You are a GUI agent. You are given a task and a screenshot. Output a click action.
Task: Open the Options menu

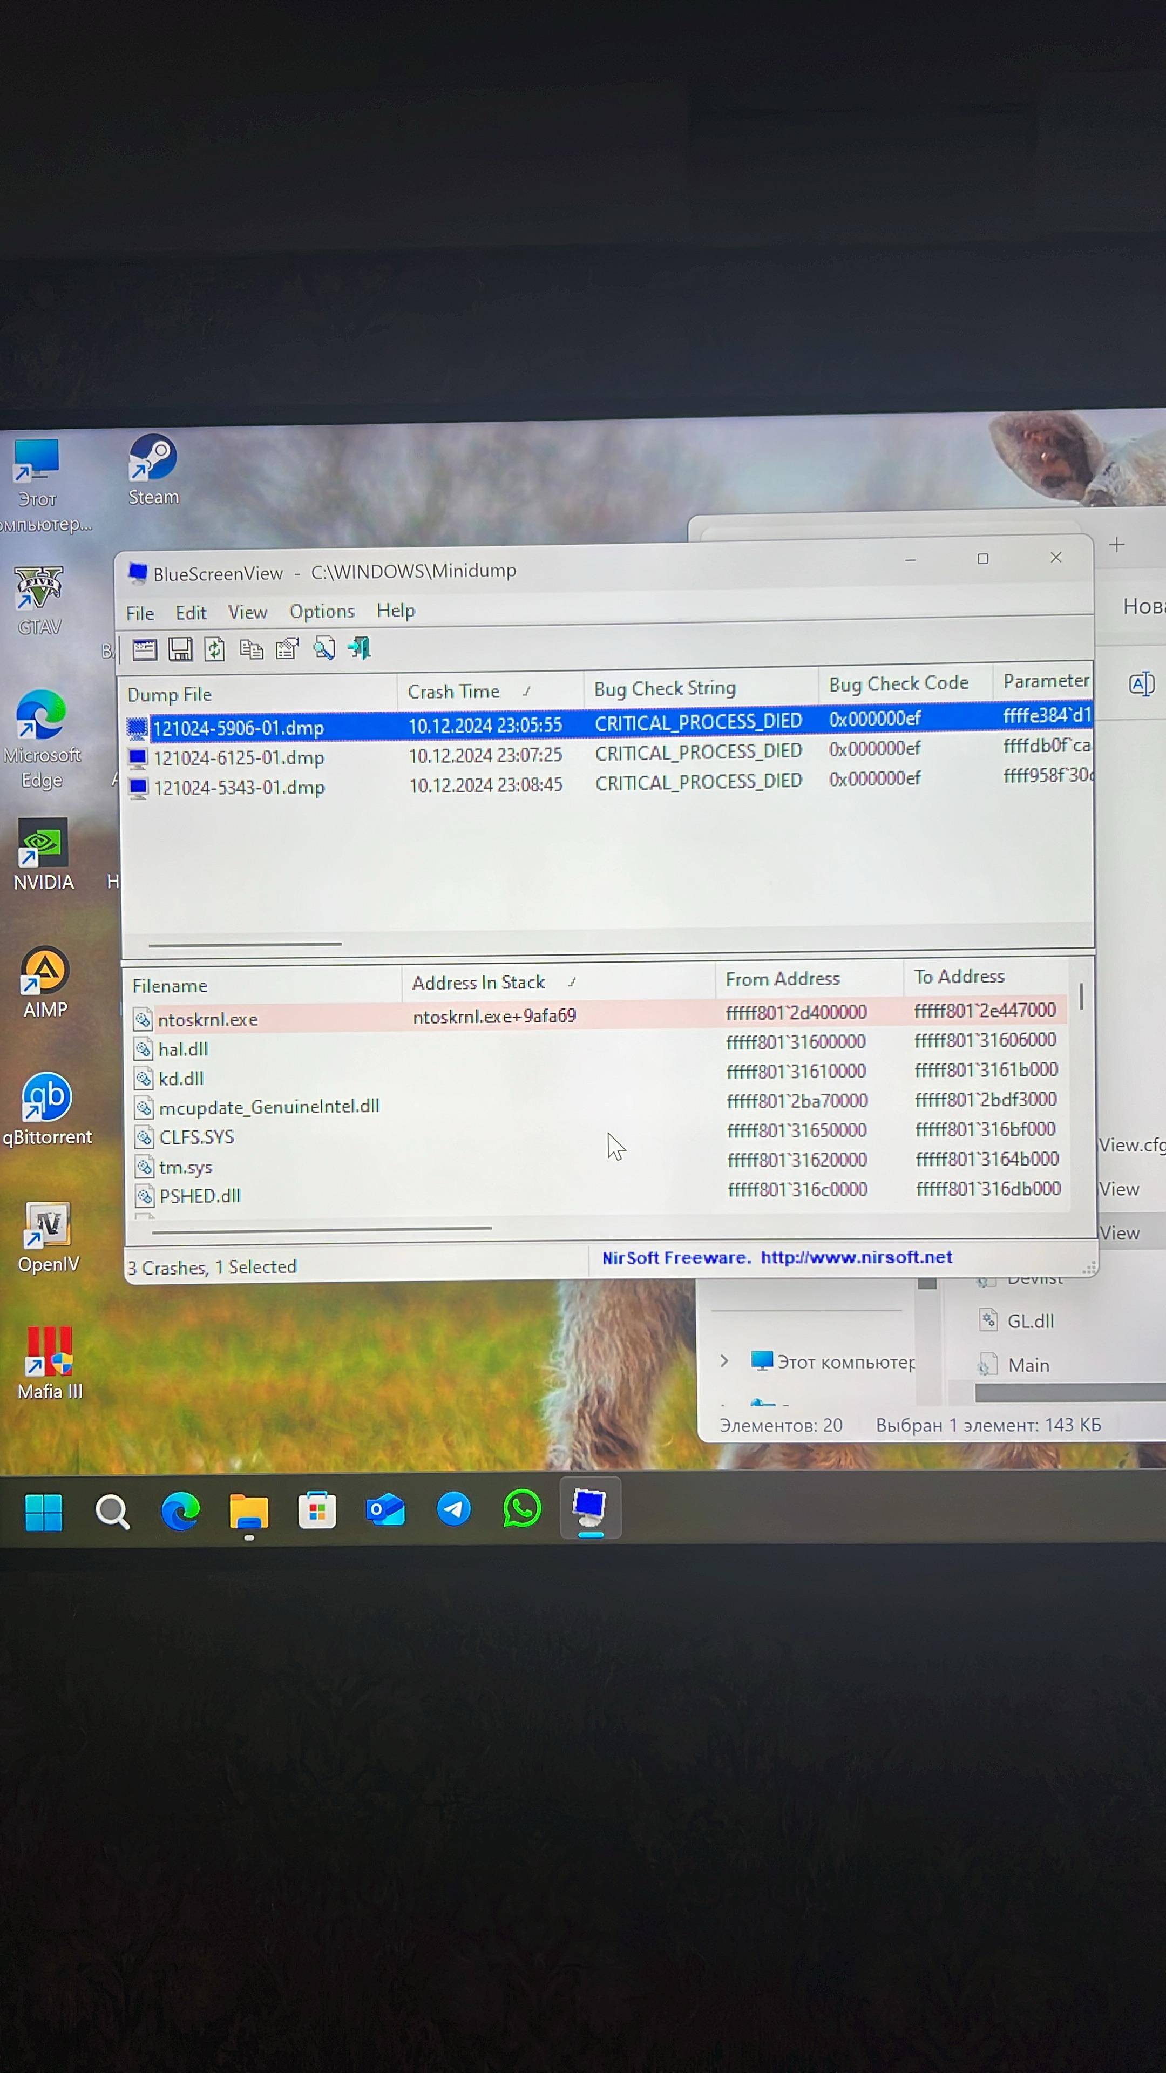[x=322, y=612]
